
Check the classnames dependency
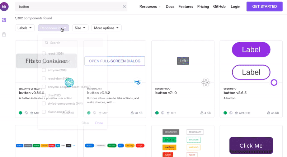pyautogui.click(x=44, y=112)
